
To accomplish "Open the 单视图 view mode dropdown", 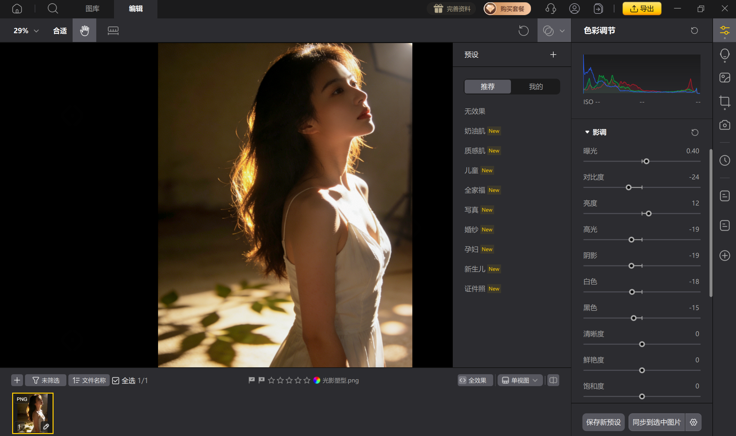I will point(520,380).
